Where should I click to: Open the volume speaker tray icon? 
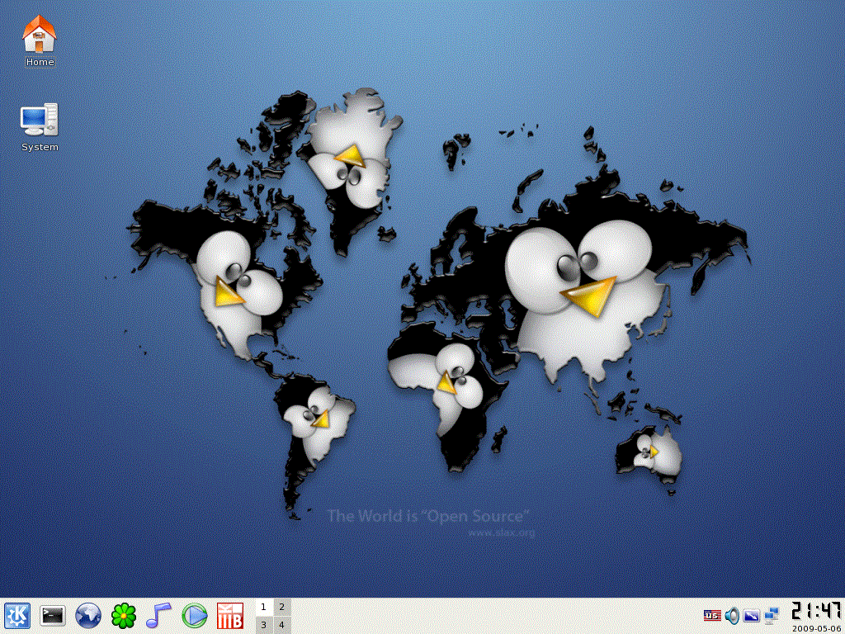[x=732, y=615]
